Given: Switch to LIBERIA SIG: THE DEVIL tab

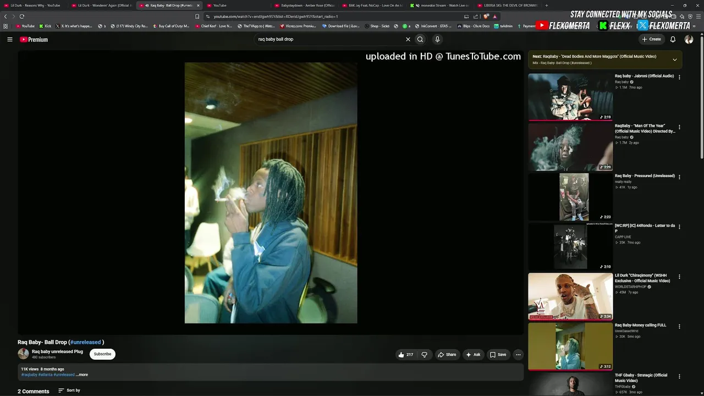Looking at the screenshot, I should point(508,5).
